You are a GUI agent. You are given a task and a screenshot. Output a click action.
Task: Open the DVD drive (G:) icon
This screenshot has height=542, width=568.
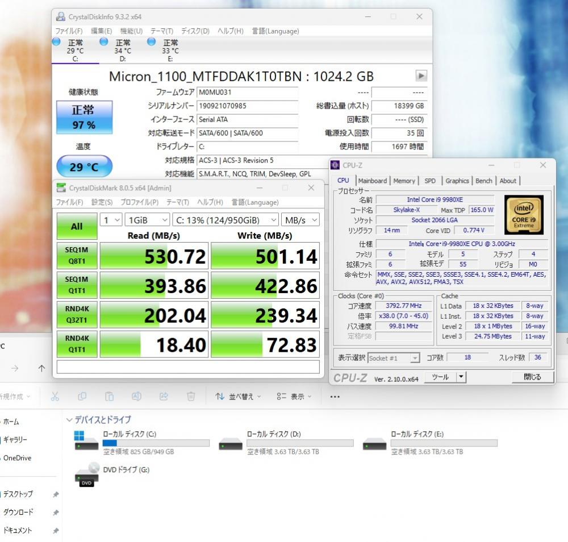click(86, 474)
